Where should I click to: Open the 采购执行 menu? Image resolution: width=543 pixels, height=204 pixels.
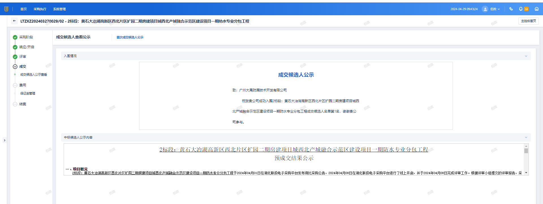(x=40, y=9)
